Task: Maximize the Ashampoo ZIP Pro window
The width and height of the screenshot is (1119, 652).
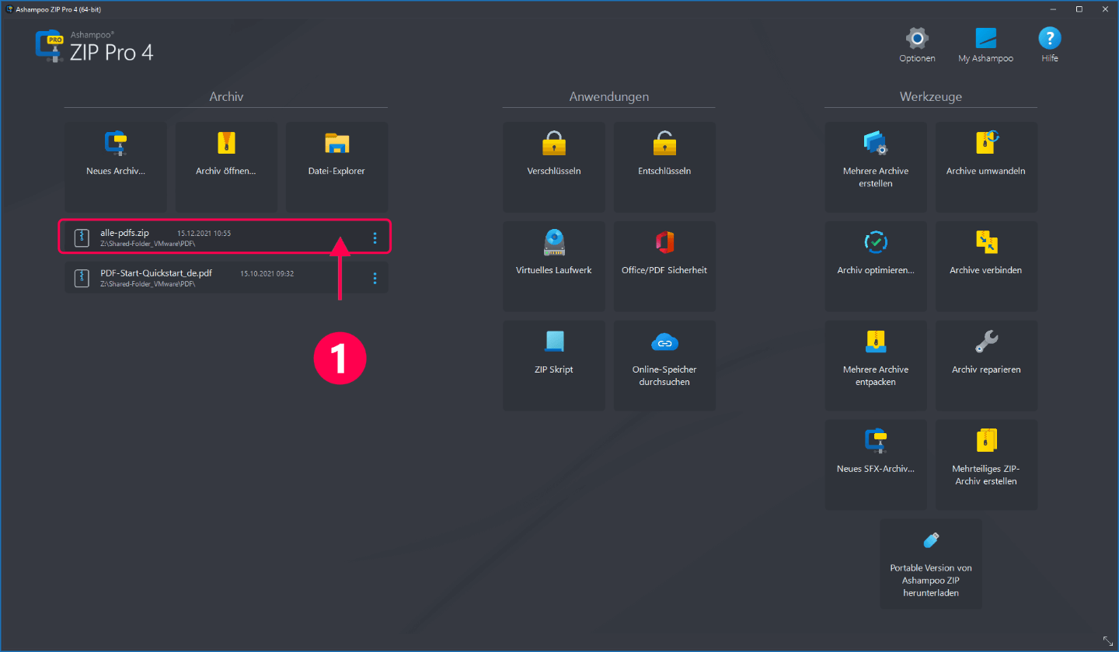Action: (1079, 9)
